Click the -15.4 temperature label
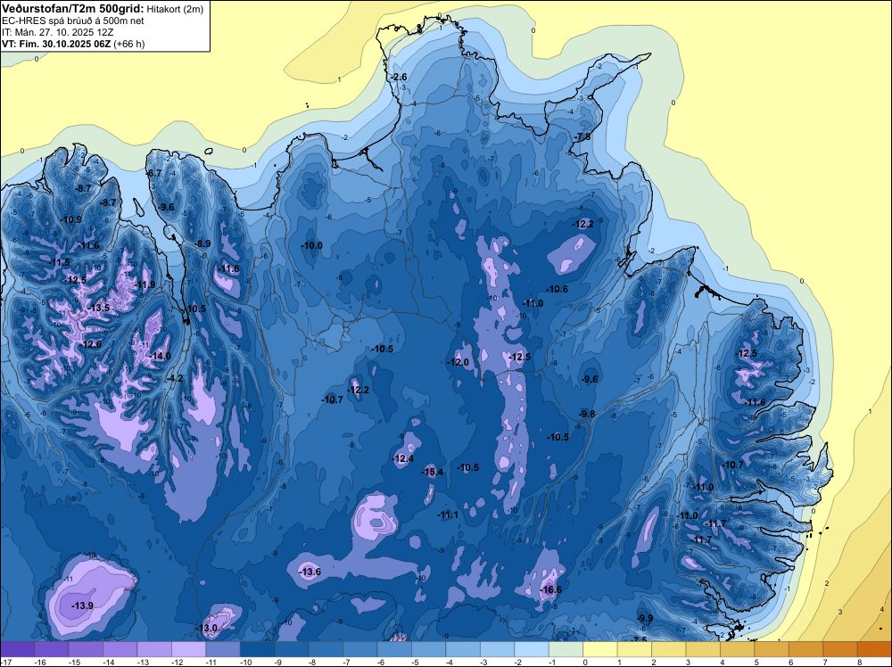Screen dimensions: 892x667 (432, 472)
